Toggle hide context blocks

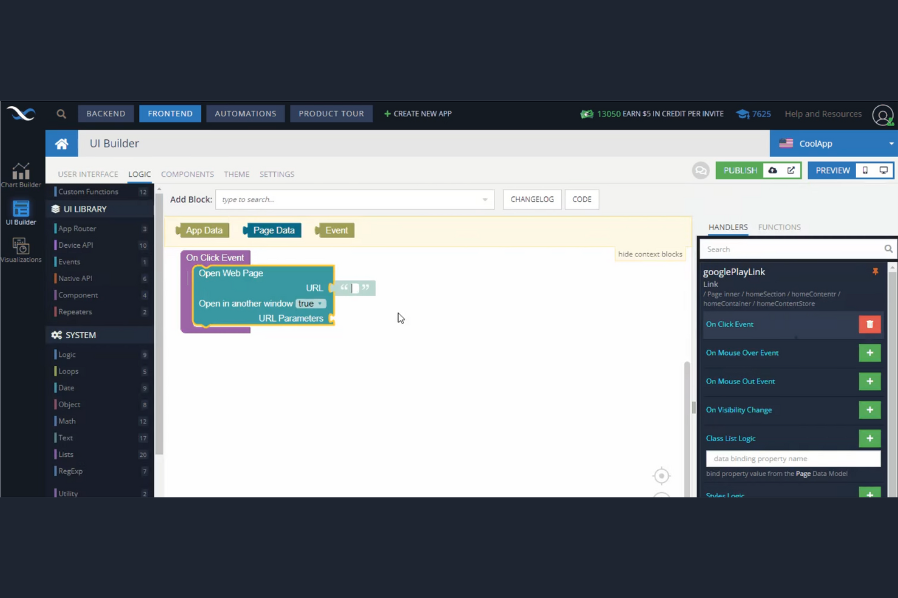tap(650, 254)
